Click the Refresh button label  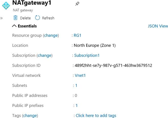point(48,18)
